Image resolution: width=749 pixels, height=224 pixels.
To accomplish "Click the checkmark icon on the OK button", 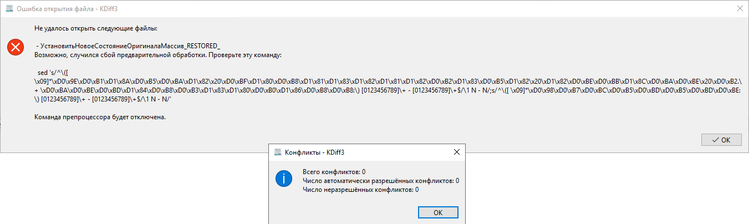I will tap(715, 140).
